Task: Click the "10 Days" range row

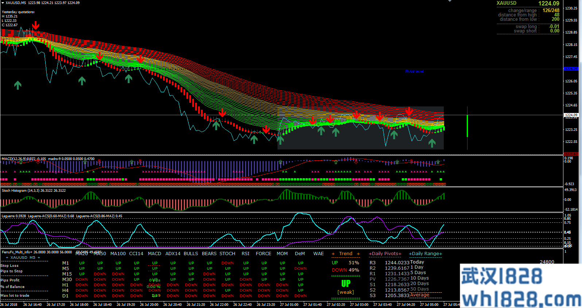Action: tap(420, 278)
